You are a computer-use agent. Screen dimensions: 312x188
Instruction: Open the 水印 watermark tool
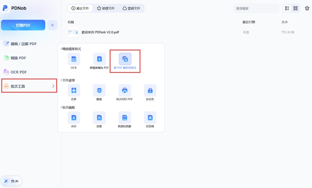pos(74,118)
